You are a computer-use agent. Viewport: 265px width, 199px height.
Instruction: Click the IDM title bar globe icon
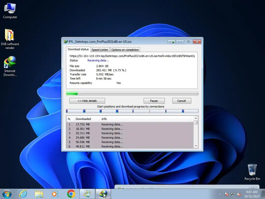coord(65,41)
